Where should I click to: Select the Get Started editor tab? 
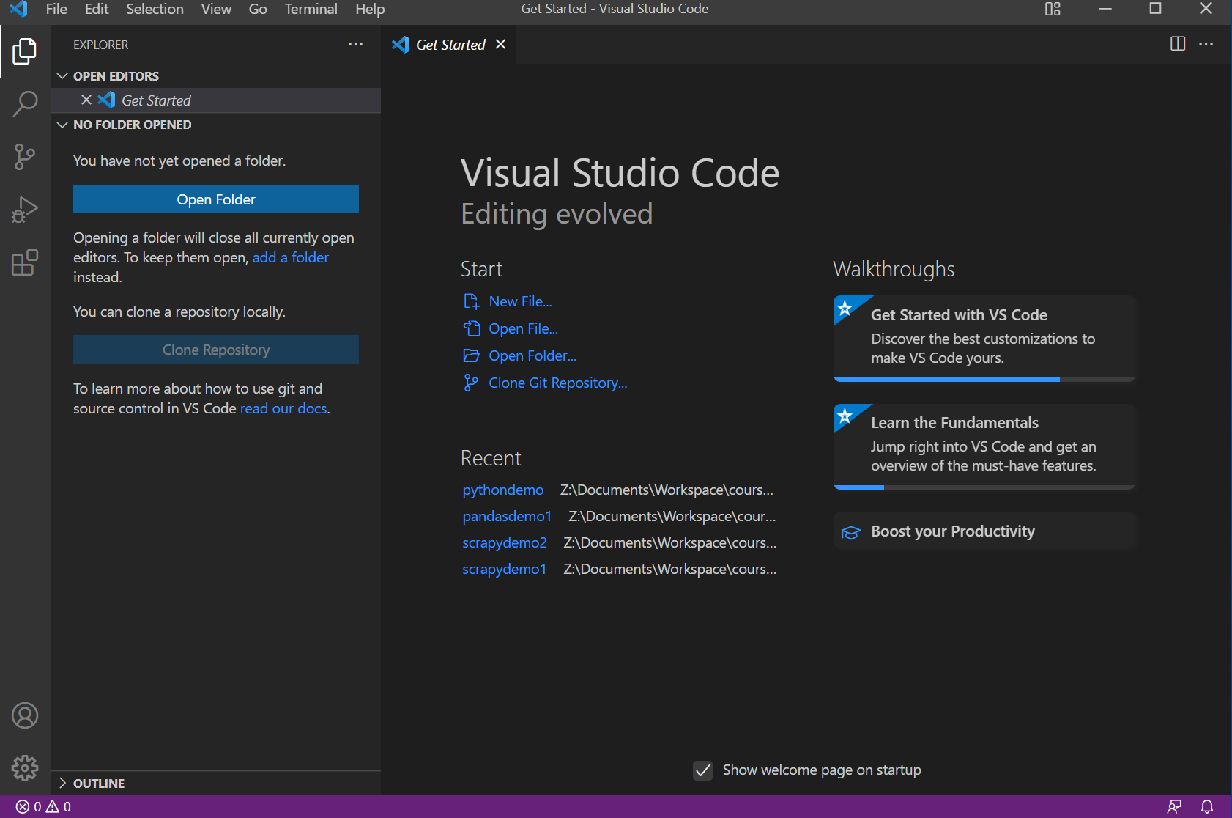pos(448,45)
